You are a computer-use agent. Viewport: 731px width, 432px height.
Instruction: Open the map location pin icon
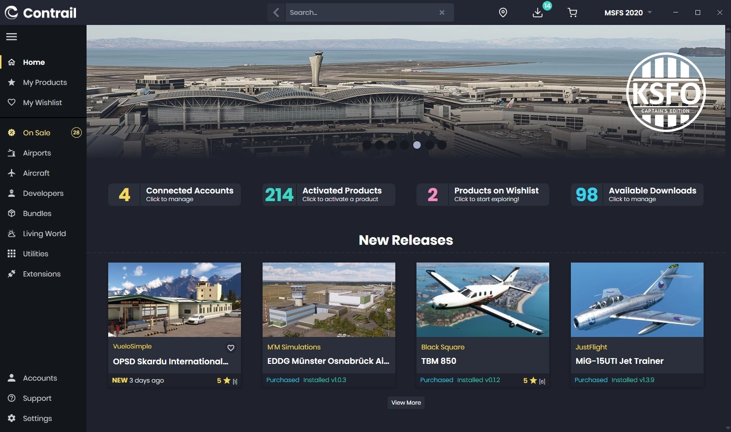tap(503, 12)
